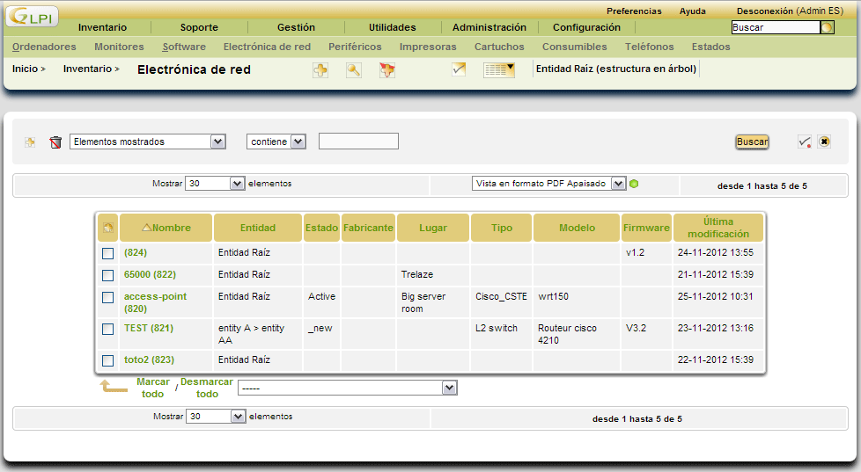The width and height of the screenshot is (861, 472).
Task: Open the TEST (821) item link
Action: pos(148,328)
